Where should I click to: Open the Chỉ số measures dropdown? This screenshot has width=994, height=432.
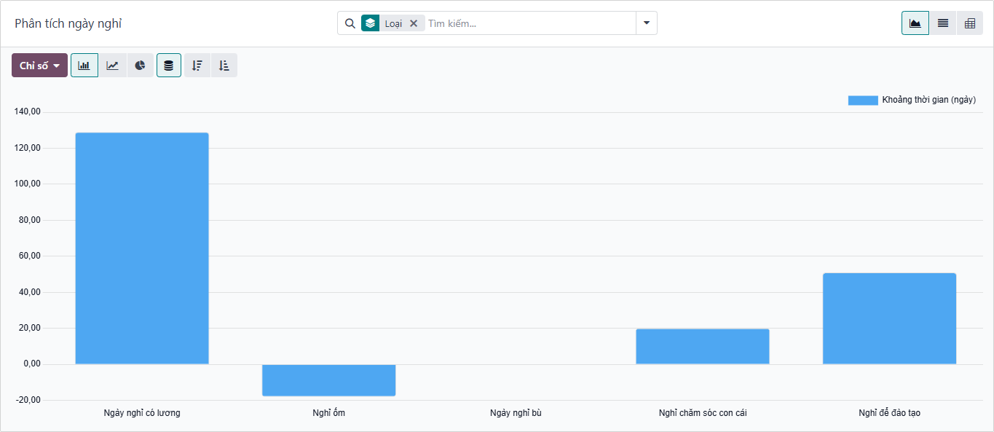[39, 66]
